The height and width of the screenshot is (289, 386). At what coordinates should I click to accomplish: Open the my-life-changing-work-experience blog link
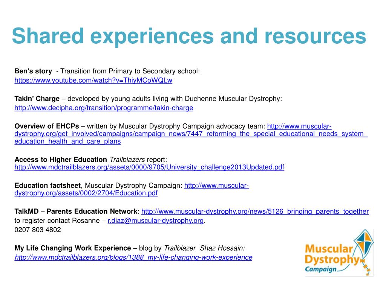coord(133,257)
